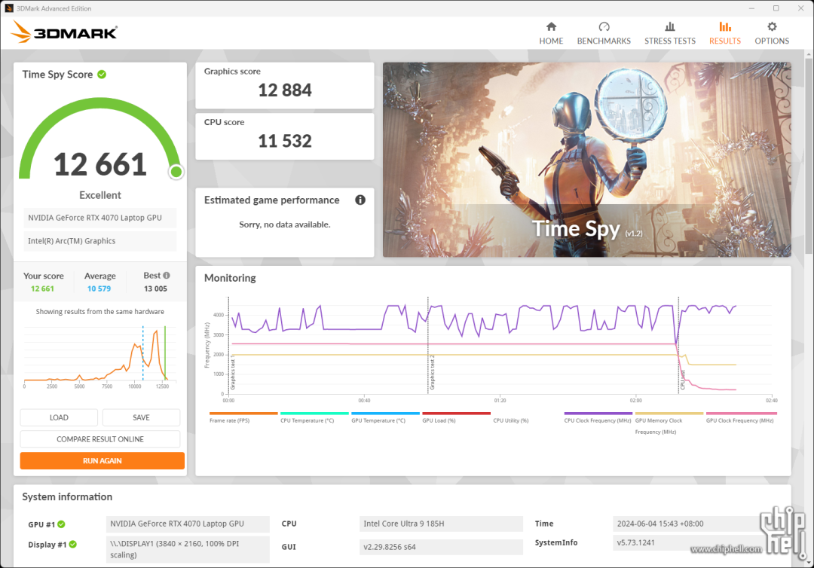Click the GPU #1 green check icon

coord(61,524)
